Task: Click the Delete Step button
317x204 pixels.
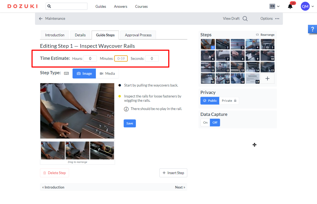Action: click(x=54, y=173)
